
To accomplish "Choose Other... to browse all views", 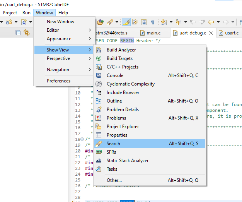I will [x=114, y=180].
